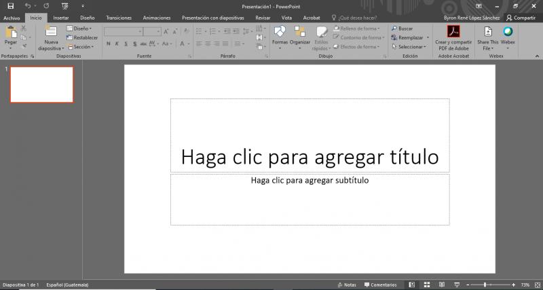Click the Nueva diapositiva icon
Viewport: 543px width, 290px height.
click(x=51, y=31)
